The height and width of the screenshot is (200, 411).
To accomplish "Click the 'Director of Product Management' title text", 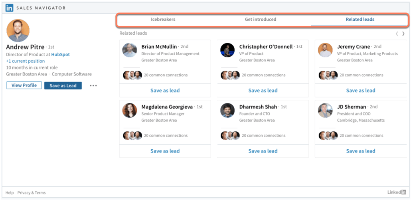I will pos(170,54).
